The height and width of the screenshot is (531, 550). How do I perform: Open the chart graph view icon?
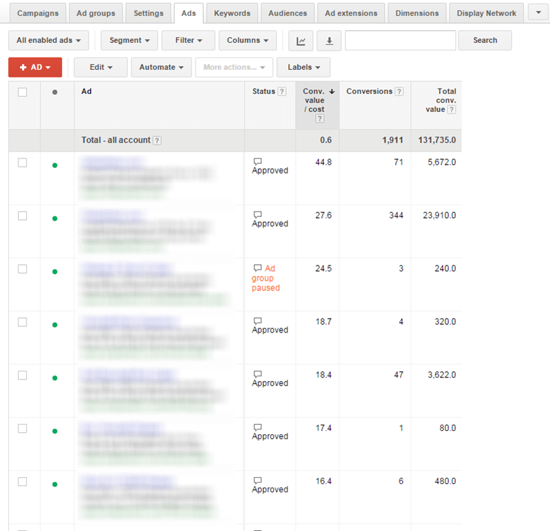[301, 41]
